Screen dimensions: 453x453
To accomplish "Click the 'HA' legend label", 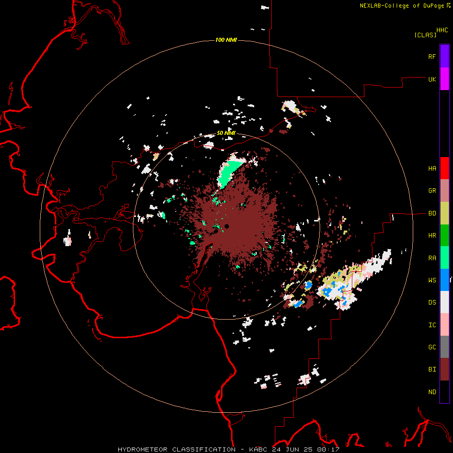I will click(x=432, y=169).
